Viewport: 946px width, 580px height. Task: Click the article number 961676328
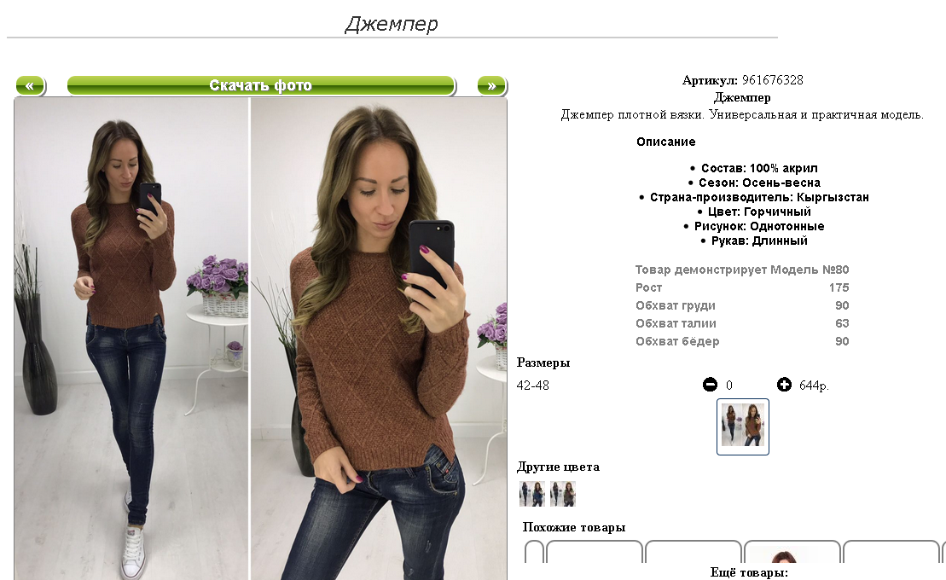pyautogui.click(x=772, y=80)
